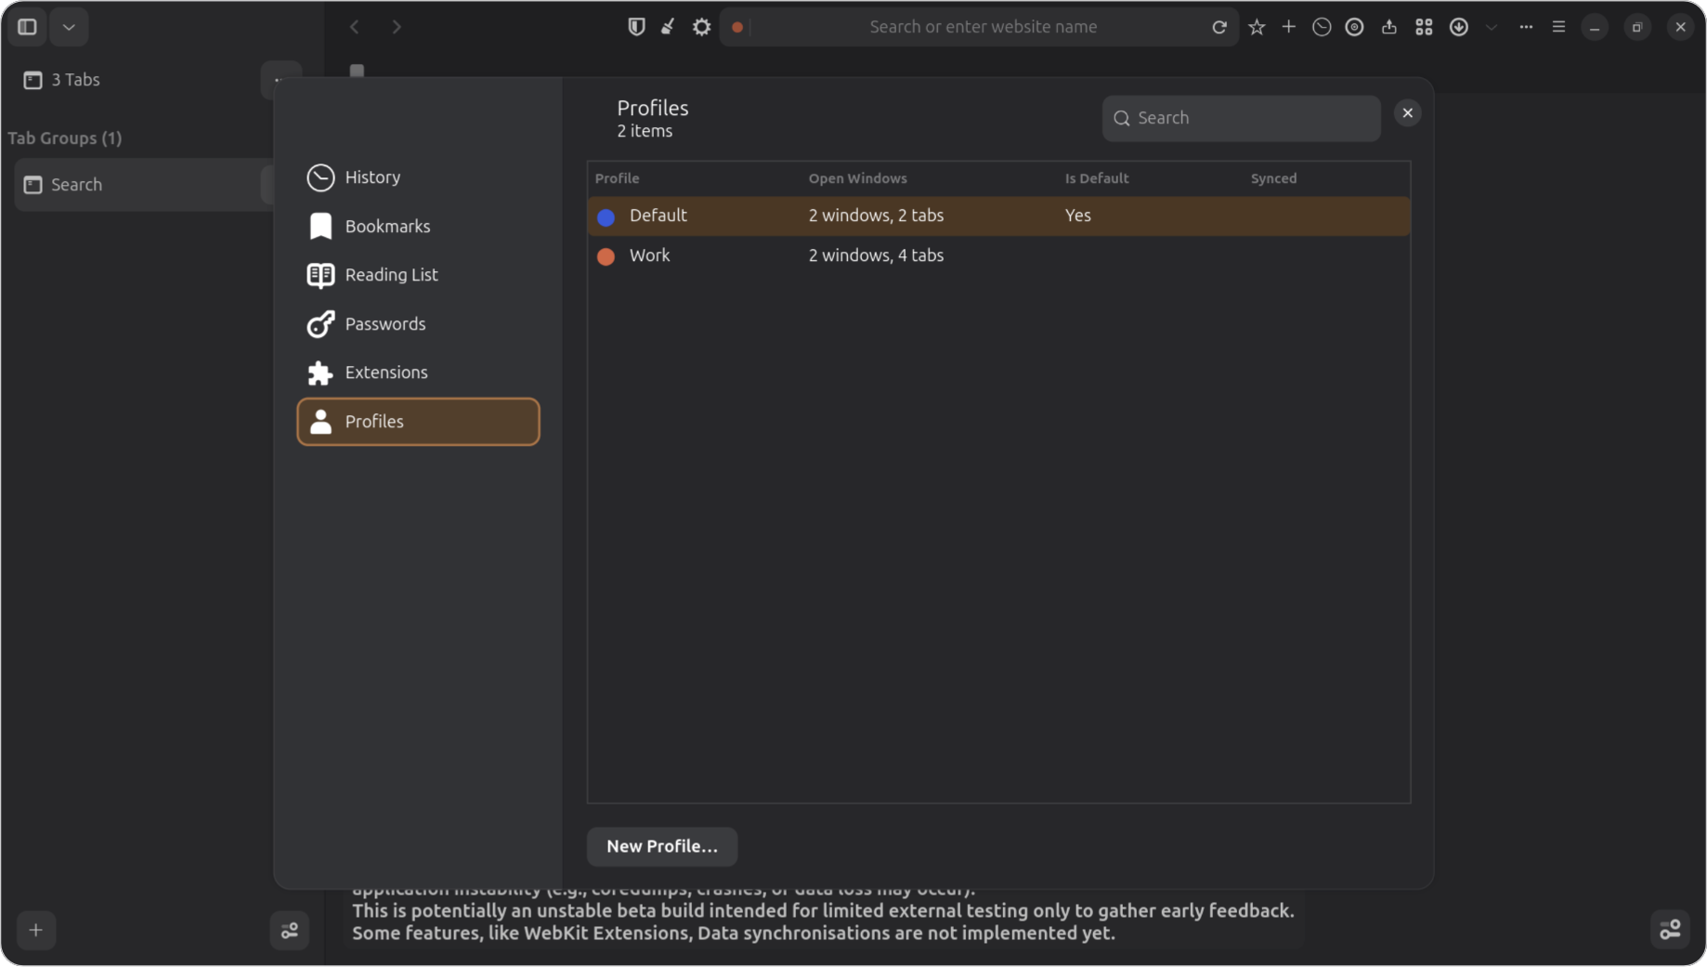Viewport: 1707px width, 967px height.
Task: Open tab overview grid icon
Action: [1423, 27]
